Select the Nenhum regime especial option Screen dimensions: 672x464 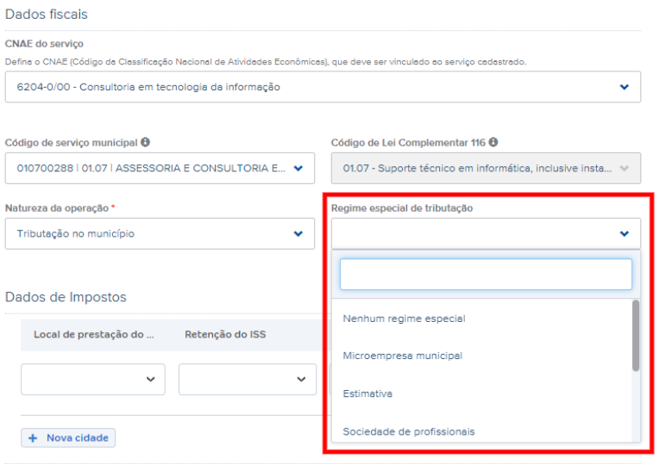point(404,319)
